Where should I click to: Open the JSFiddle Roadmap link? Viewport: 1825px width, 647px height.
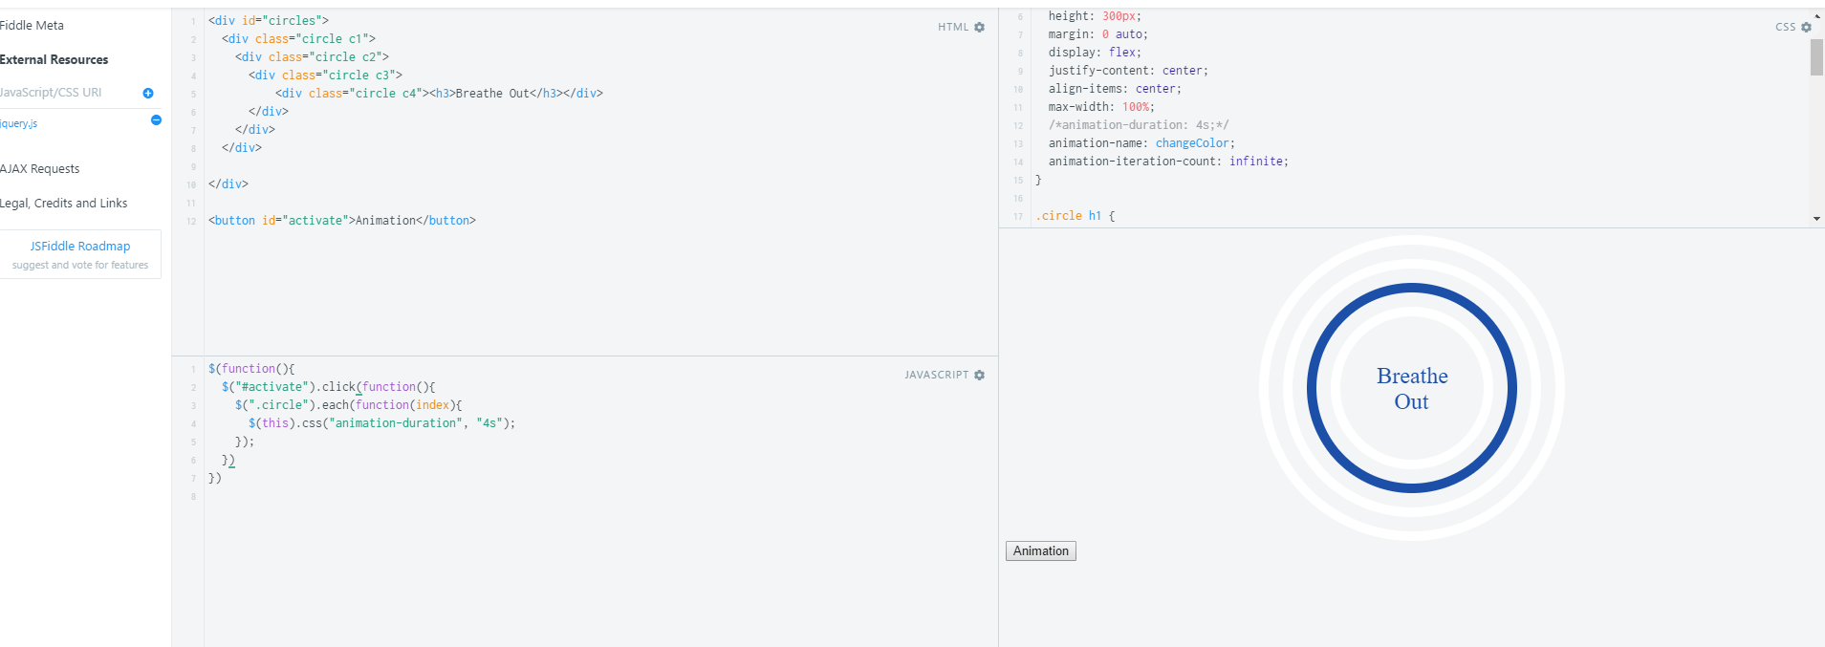coord(80,247)
